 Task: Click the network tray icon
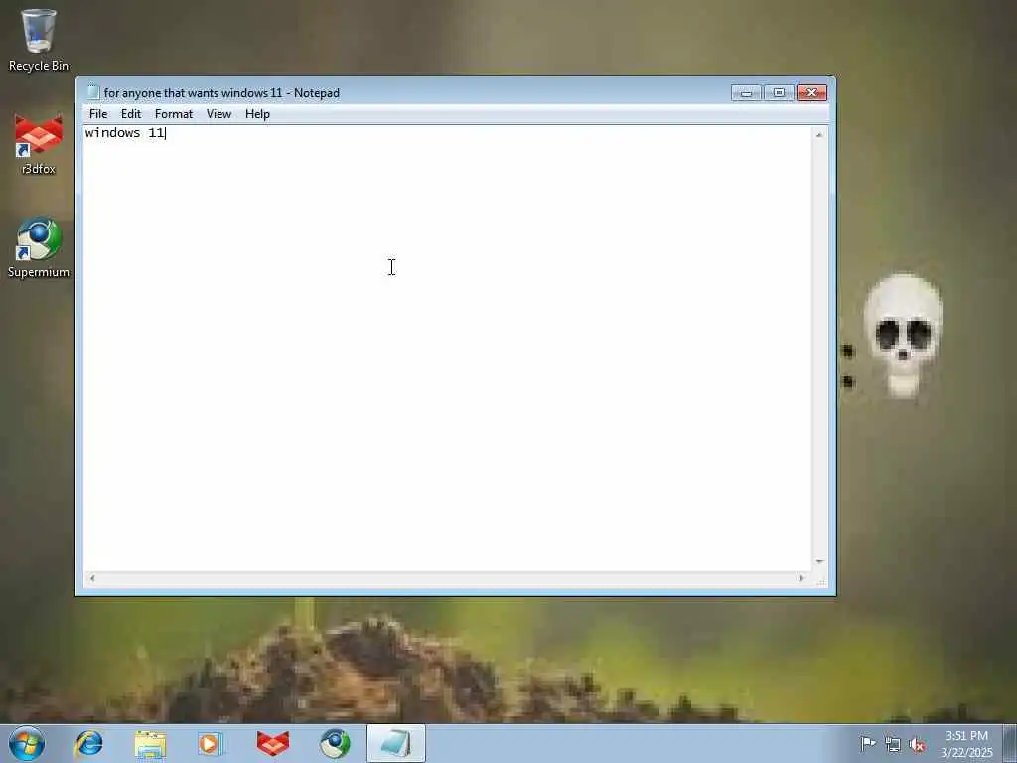click(x=893, y=744)
